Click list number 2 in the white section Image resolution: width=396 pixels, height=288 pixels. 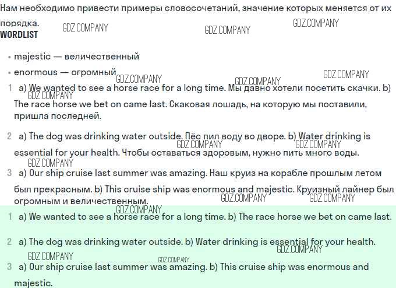(9, 136)
